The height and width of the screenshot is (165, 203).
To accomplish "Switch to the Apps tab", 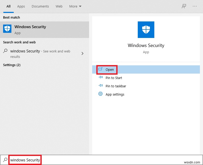I will [21, 6].
